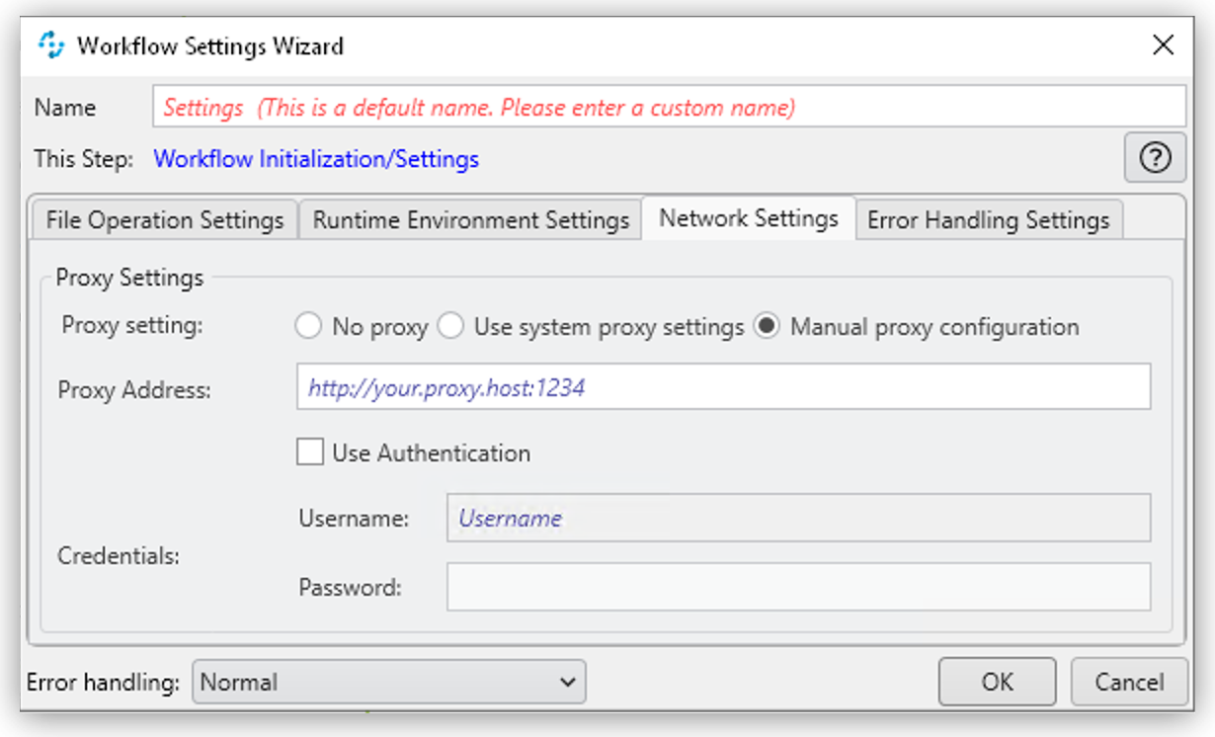Select Manual proxy configuration
Image resolution: width=1215 pixels, height=737 pixels.
point(768,326)
